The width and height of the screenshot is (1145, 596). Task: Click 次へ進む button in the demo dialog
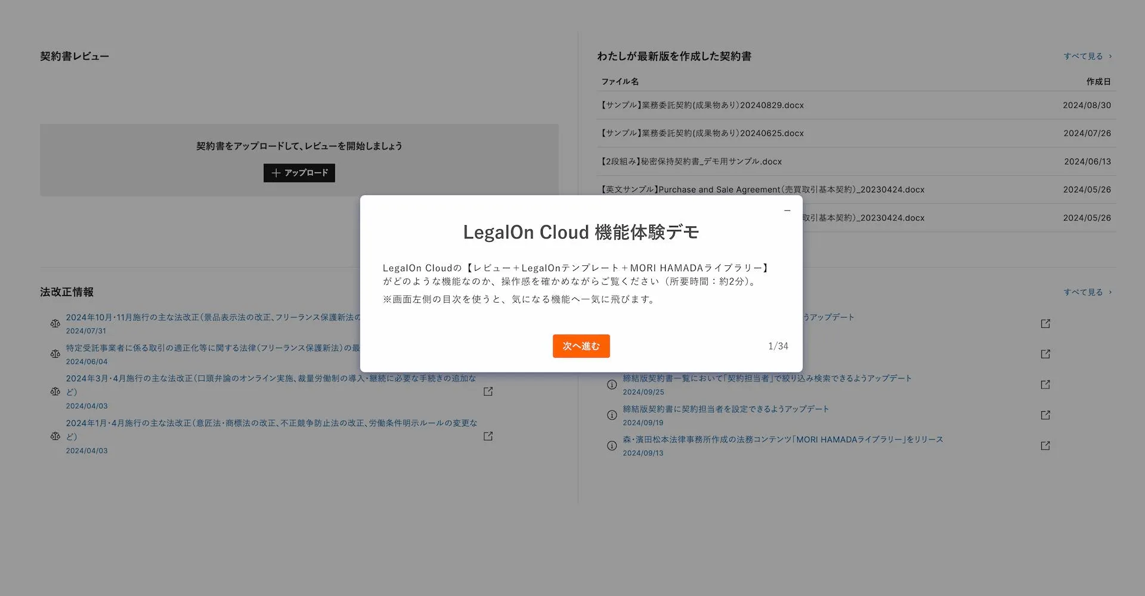pos(581,346)
